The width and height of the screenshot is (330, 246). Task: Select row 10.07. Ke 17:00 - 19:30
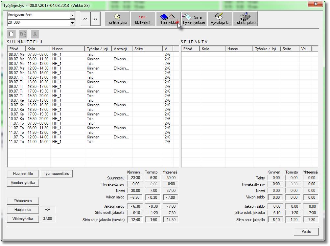pos(93,114)
